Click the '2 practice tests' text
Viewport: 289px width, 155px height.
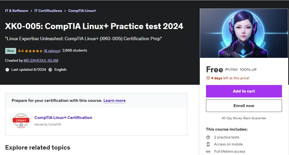point(227,137)
